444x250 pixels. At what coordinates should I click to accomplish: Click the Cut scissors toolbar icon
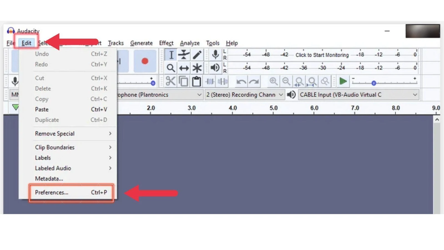click(x=170, y=81)
